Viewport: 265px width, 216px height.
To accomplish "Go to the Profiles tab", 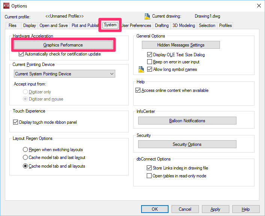I will tap(225, 25).
